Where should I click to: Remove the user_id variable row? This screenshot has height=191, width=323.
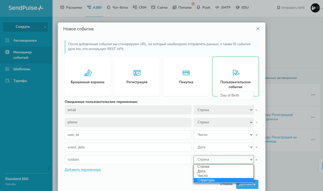pos(256,135)
